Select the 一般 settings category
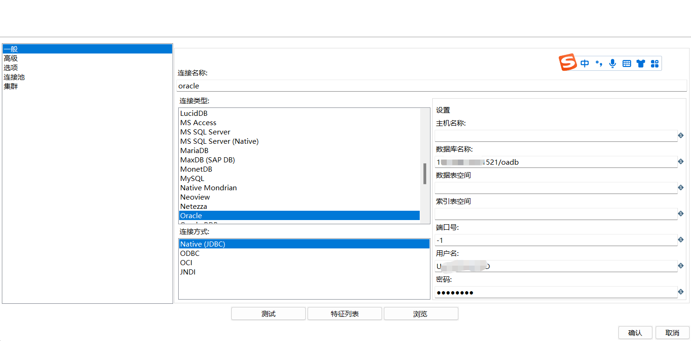Image resolution: width=691 pixels, height=341 pixels. click(x=87, y=49)
